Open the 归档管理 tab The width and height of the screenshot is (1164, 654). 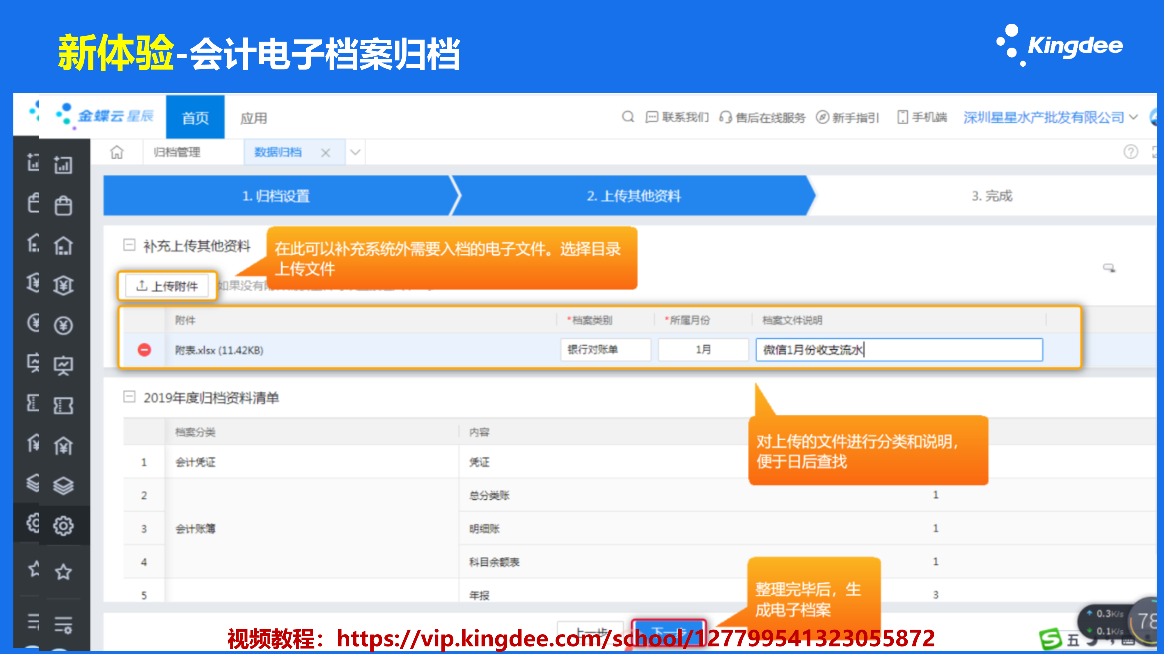pyautogui.click(x=177, y=152)
